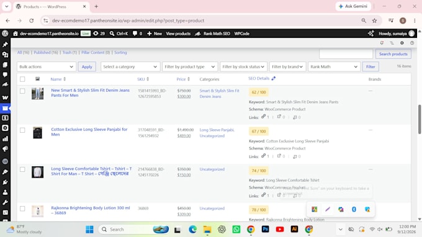The width and height of the screenshot is (422, 237).
Task: Open the Products icon in sidebar
Action: (x=5, y=109)
